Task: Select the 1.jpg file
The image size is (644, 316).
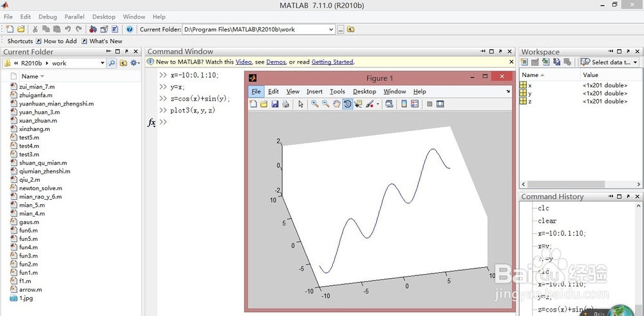Action: [x=26, y=298]
